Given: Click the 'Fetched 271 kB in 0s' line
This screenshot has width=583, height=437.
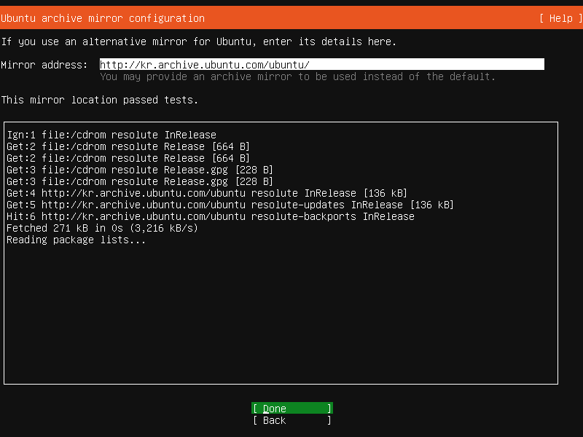Looking at the screenshot, I should point(102,228).
